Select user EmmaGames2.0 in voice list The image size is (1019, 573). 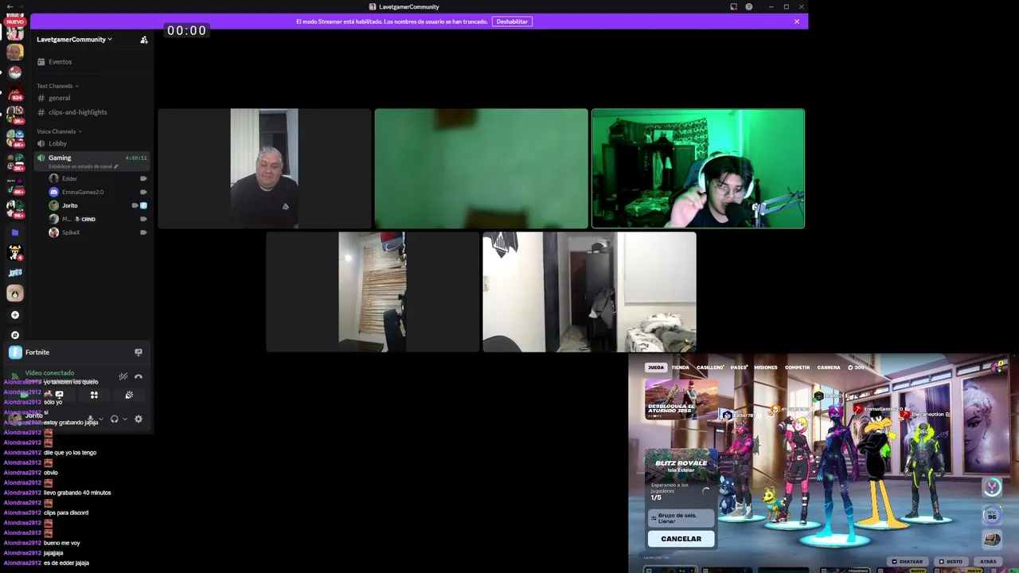[97, 192]
